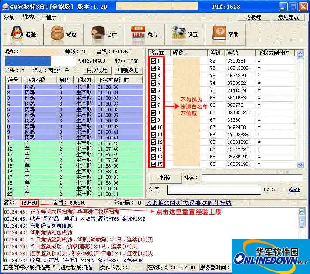Viewport: 310px width, 274px height.
Task: Sort friends by 等级 column header
Action: click(x=216, y=53)
